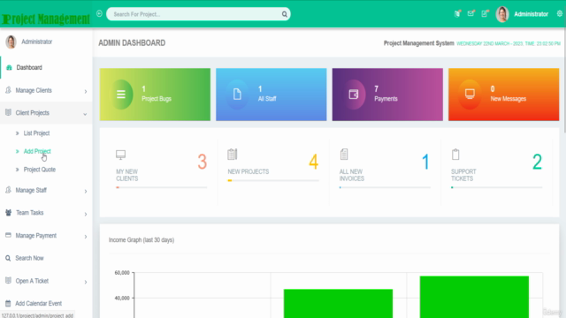Click the Client Projects book icon
The width and height of the screenshot is (566, 318).
(x=8, y=112)
